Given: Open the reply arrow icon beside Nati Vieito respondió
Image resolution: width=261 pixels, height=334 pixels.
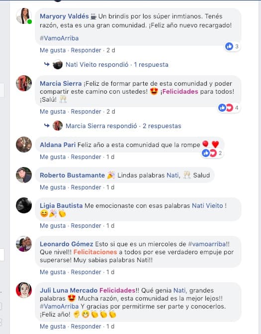Looking at the screenshot, I should [47, 64].
